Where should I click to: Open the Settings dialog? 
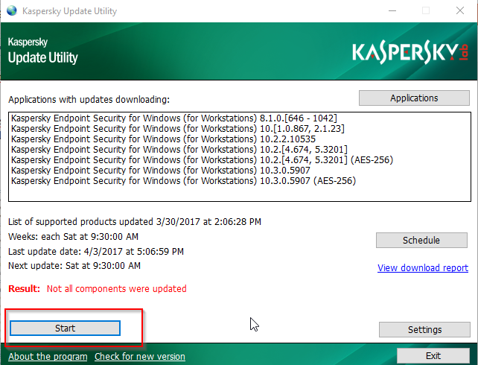[424, 330]
